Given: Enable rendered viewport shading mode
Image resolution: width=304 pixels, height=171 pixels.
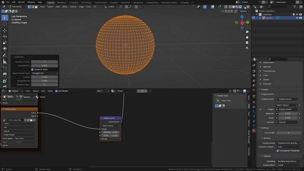Looking at the screenshot, I should (240, 7).
